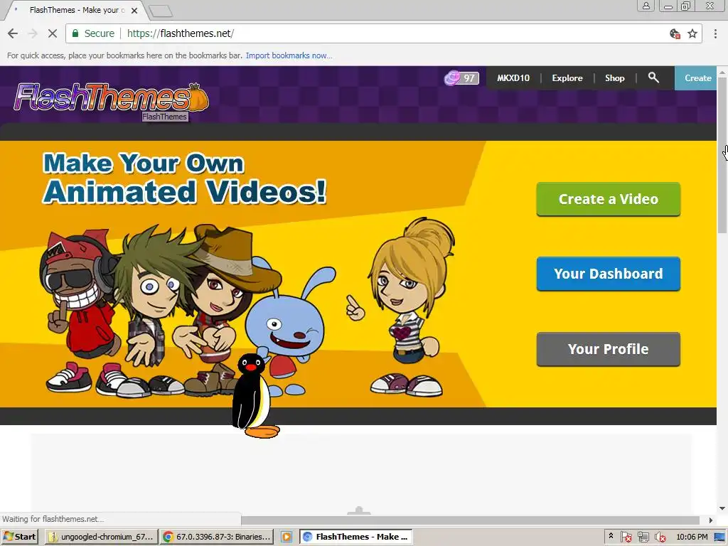Click Import bookmarks now link

(289, 55)
